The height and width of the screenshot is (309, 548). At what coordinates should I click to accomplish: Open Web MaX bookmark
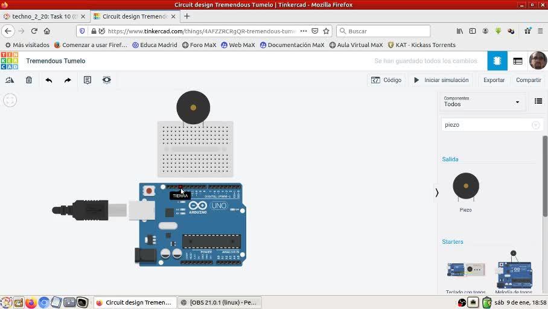(238, 45)
